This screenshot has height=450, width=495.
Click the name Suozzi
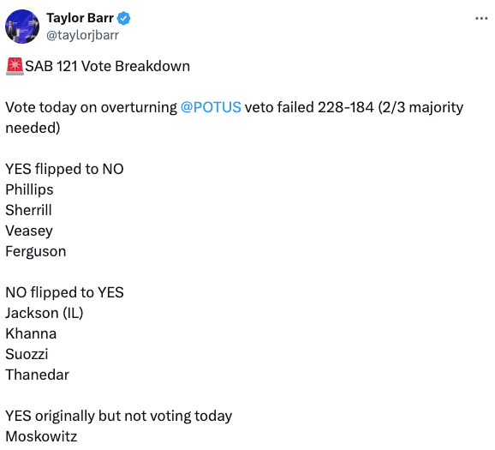coord(27,354)
